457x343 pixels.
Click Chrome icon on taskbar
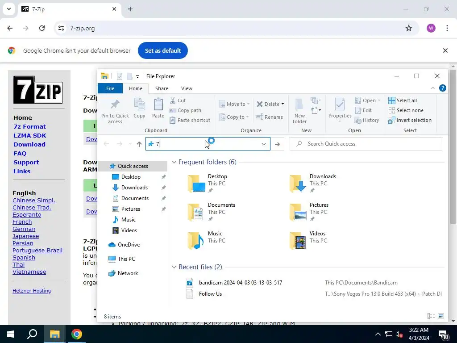click(77, 334)
